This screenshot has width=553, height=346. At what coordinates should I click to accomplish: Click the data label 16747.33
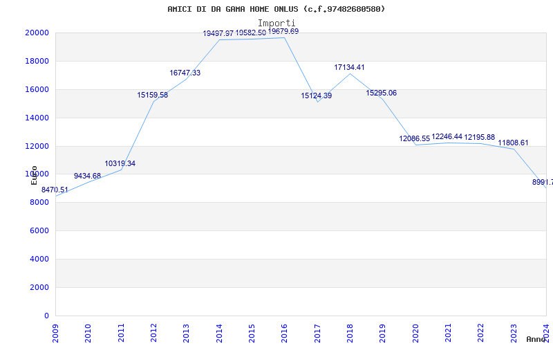pyautogui.click(x=185, y=73)
